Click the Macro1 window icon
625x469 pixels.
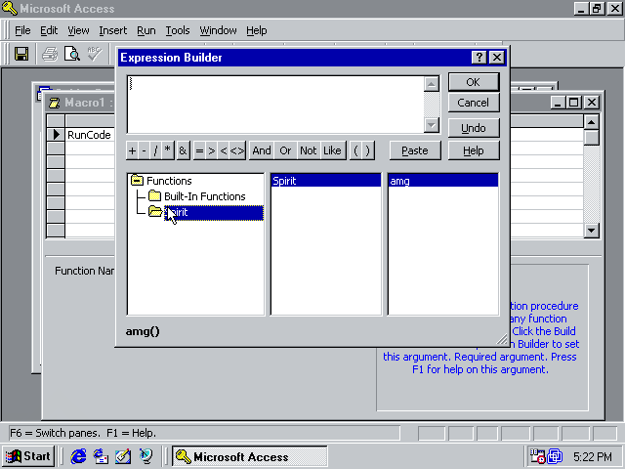click(x=55, y=103)
